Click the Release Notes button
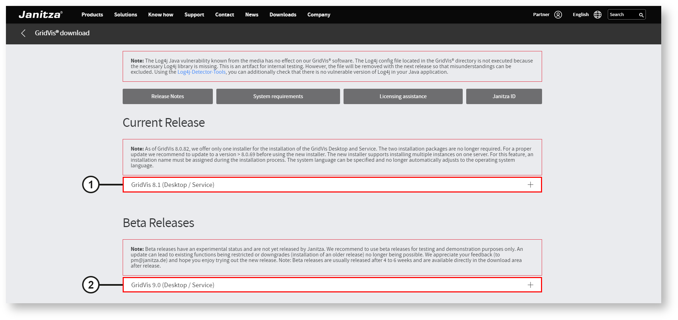This screenshot has width=678, height=320. (167, 96)
